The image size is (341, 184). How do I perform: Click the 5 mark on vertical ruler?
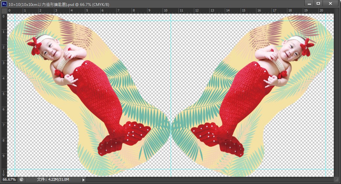4,94
